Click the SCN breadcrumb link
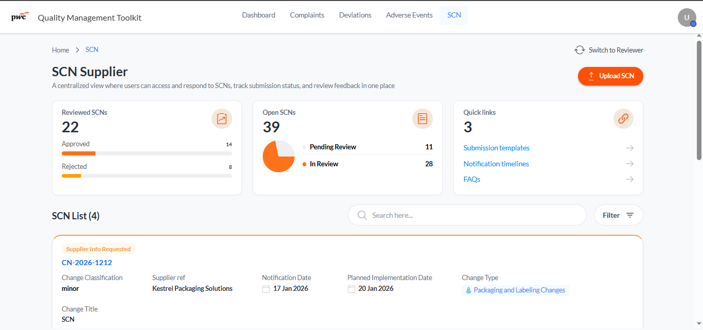 pyautogui.click(x=92, y=50)
